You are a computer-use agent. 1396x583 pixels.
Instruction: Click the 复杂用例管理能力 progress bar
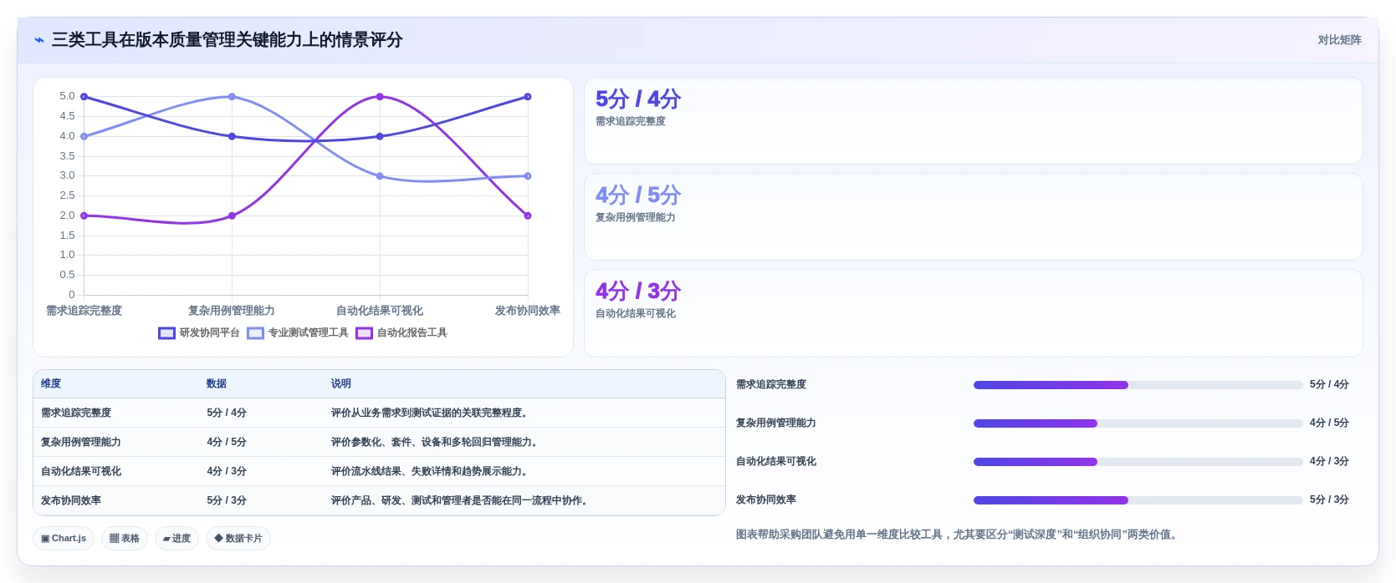pos(1138,423)
